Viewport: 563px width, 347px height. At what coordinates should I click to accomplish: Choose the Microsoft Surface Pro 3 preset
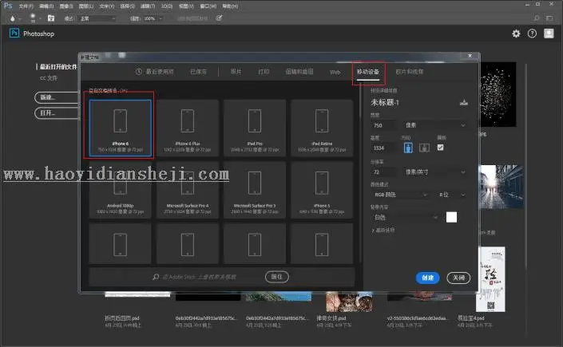pos(255,190)
